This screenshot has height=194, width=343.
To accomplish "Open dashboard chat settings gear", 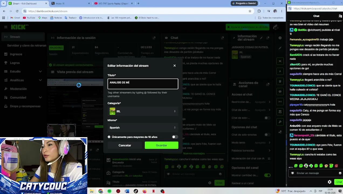I will (x=210, y=183).
